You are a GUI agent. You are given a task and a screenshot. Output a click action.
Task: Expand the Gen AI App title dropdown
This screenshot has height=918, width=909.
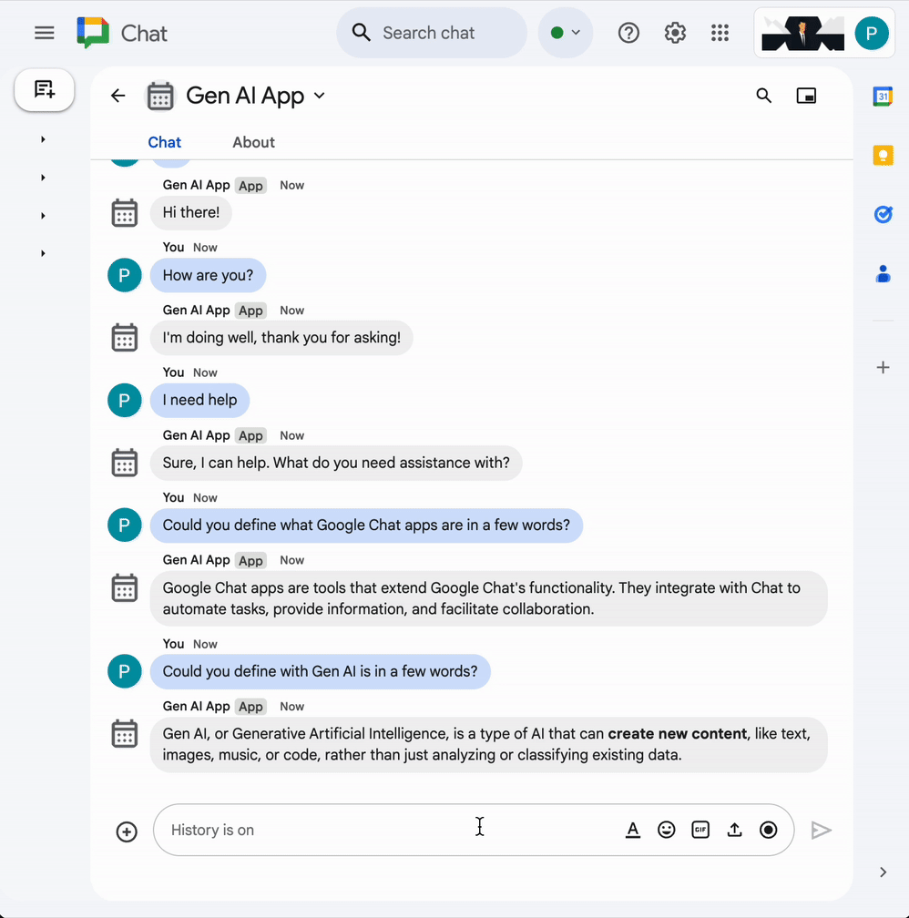(319, 96)
